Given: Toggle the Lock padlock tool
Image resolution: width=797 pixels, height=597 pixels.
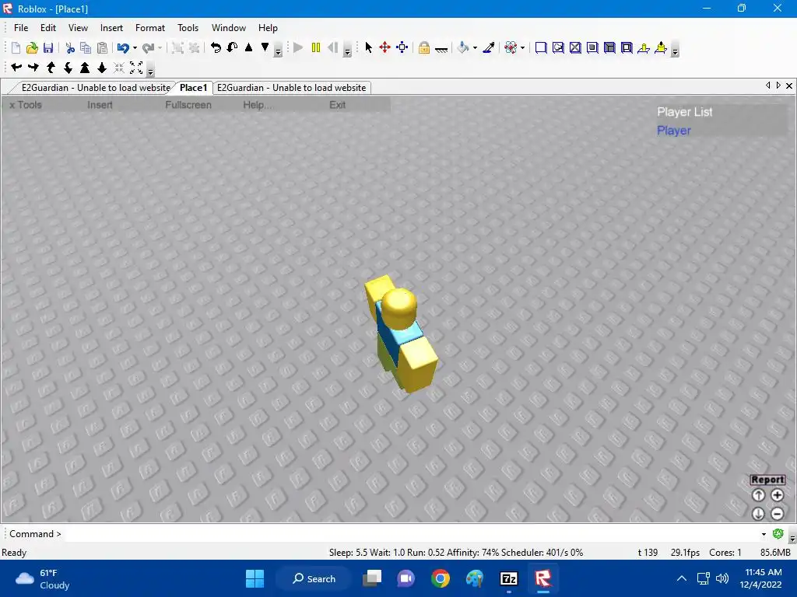Looking at the screenshot, I should pos(424,47).
